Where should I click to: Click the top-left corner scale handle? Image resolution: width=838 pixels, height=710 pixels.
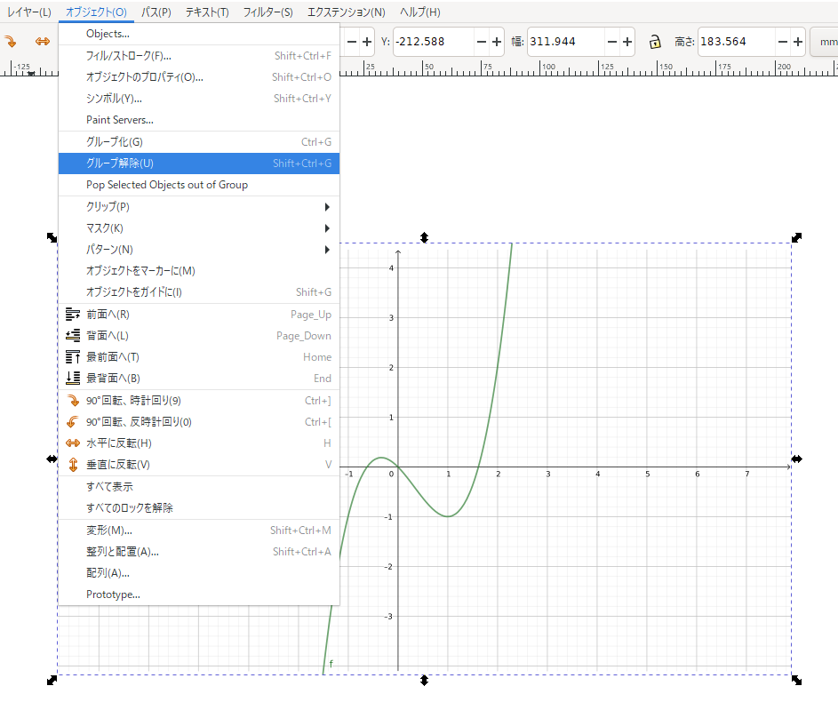pos(52,238)
